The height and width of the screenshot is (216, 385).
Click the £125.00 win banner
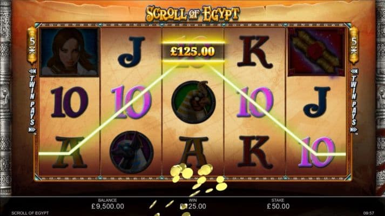tap(193, 51)
